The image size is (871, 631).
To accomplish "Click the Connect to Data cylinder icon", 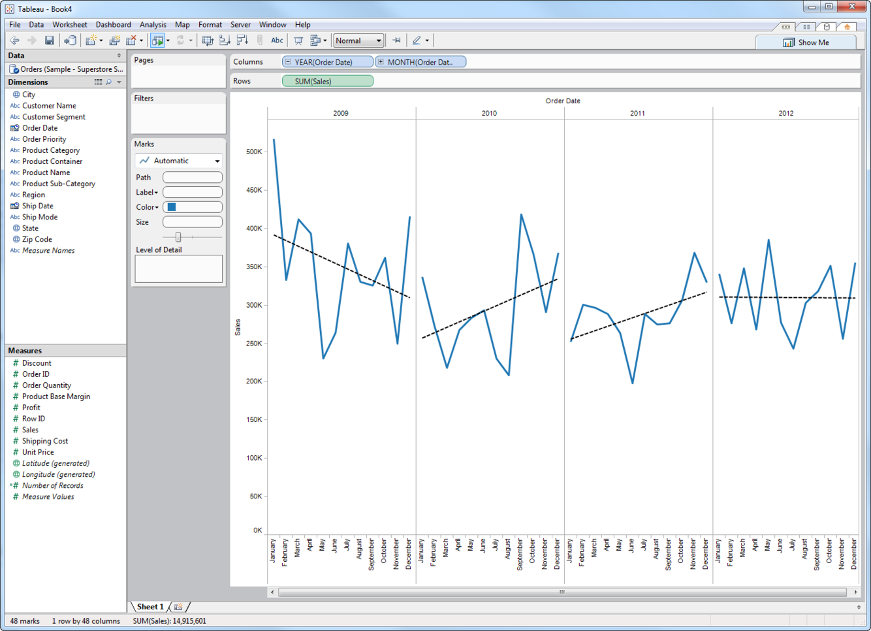I will (70, 40).
